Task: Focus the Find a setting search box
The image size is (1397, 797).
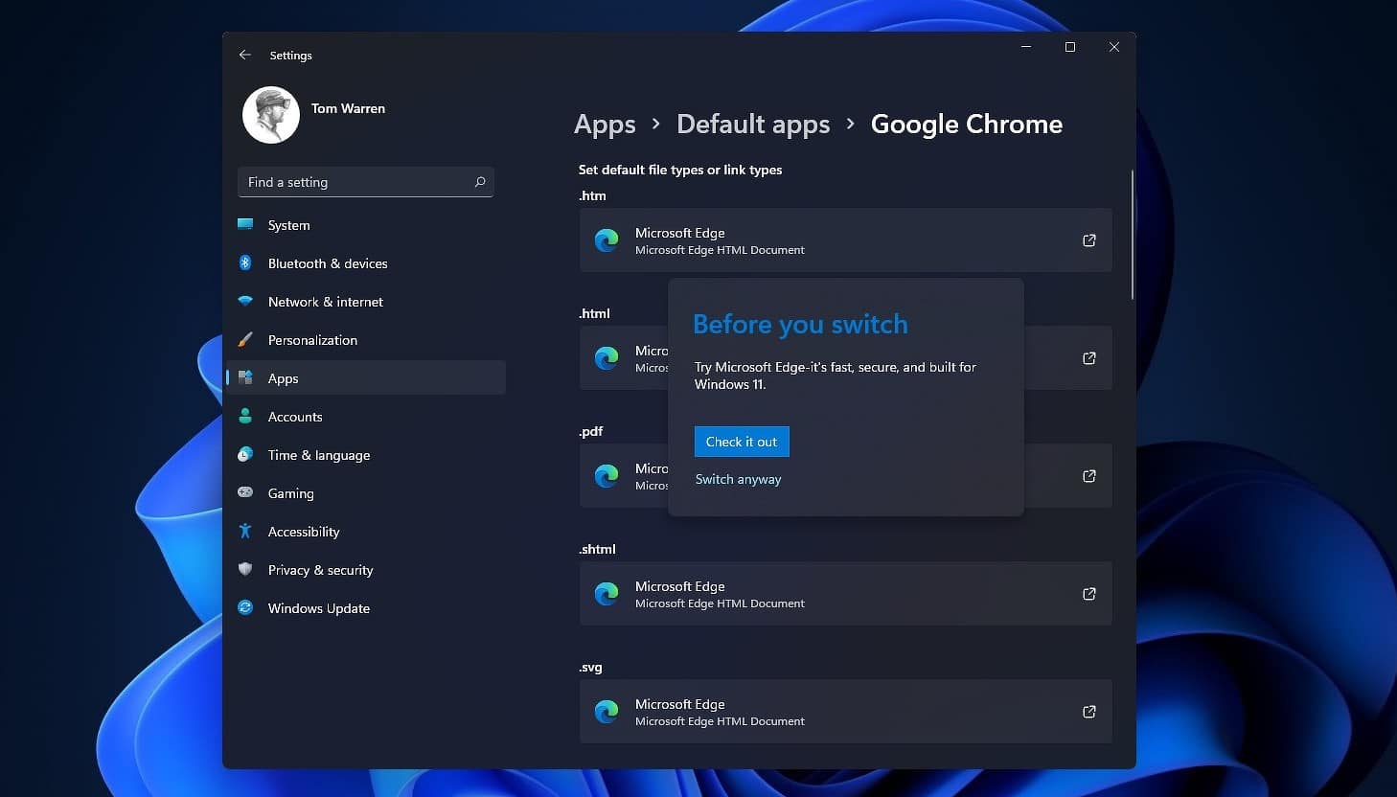Action: (365, 182)
